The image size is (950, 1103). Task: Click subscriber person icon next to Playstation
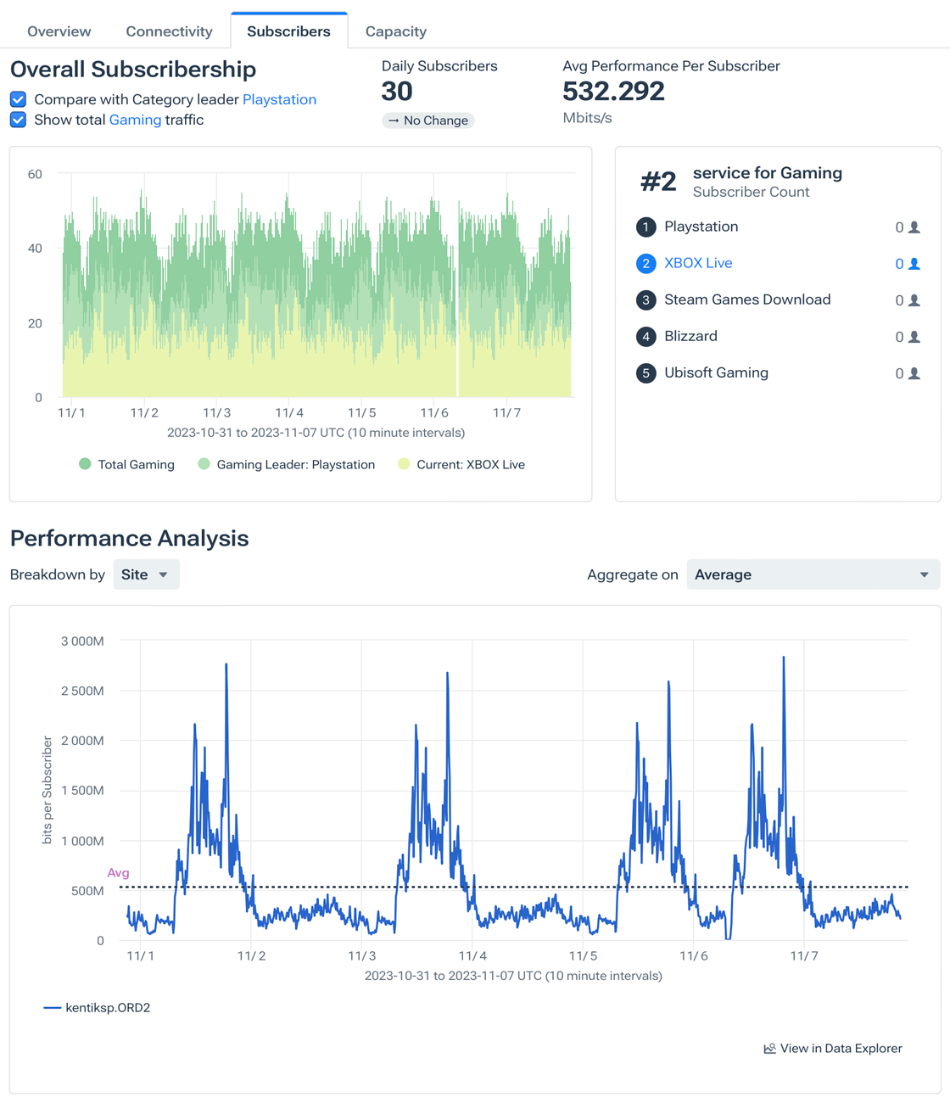tap(914, 227)
